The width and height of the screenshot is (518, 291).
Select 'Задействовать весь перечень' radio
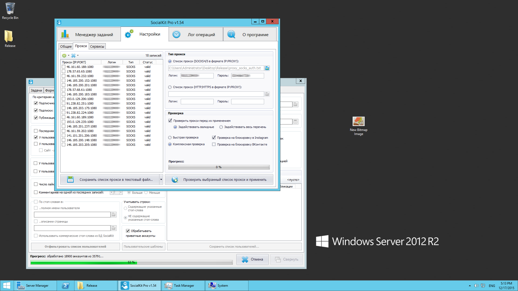coord(221,127)
